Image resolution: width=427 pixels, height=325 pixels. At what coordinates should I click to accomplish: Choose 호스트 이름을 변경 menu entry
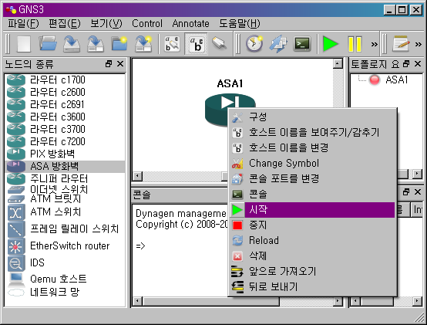tap(312, 147)
